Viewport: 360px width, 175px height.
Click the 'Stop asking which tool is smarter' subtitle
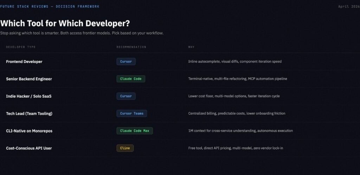tap(82, 33)
